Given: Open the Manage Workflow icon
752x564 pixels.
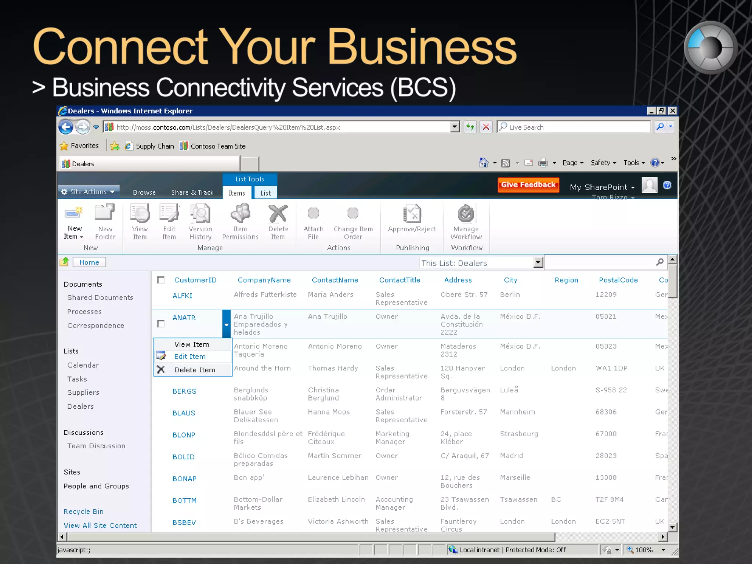Looking at the screenshot, I should 466,214.
